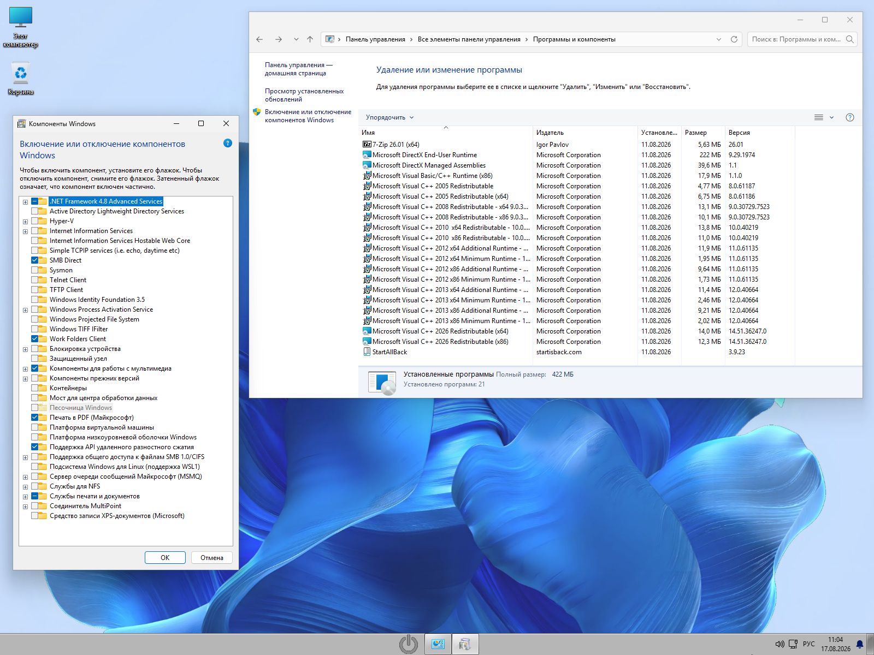The width and height of the screenshot is (874, 655).
Task: Click the search magnifier icon
Action: click(x=849, y=39)
